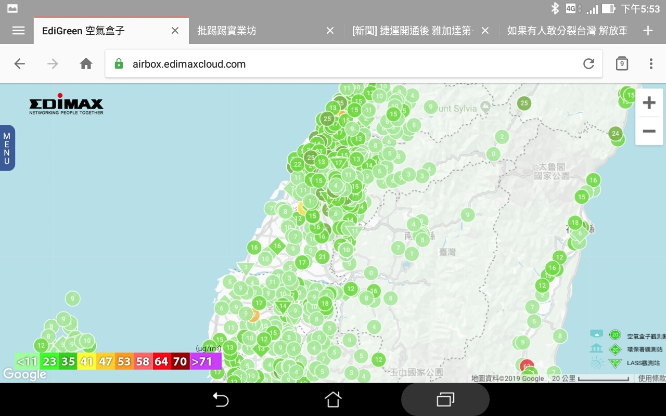Click the 環保署觀測站 legend label

tap(644, 349)
